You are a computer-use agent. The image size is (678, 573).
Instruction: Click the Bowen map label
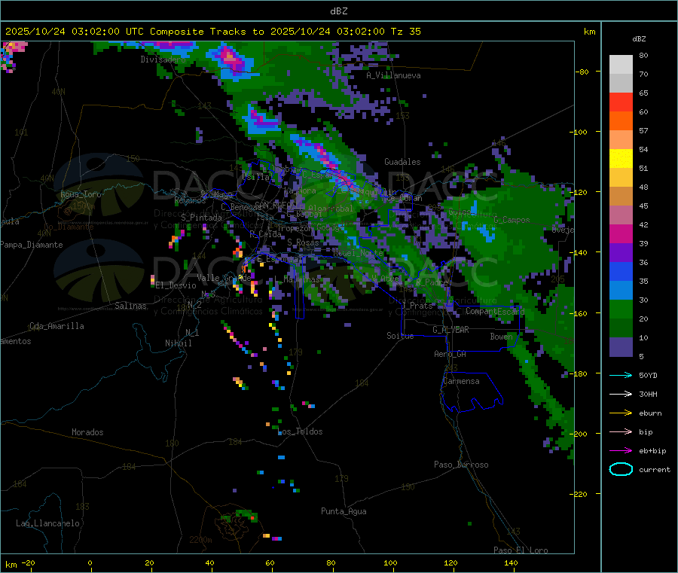(x=502, y=336)
